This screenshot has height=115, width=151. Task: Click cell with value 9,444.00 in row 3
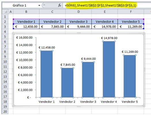tap(79, 27)
